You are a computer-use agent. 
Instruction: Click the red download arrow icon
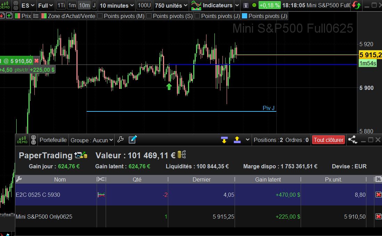pos(2,16)
